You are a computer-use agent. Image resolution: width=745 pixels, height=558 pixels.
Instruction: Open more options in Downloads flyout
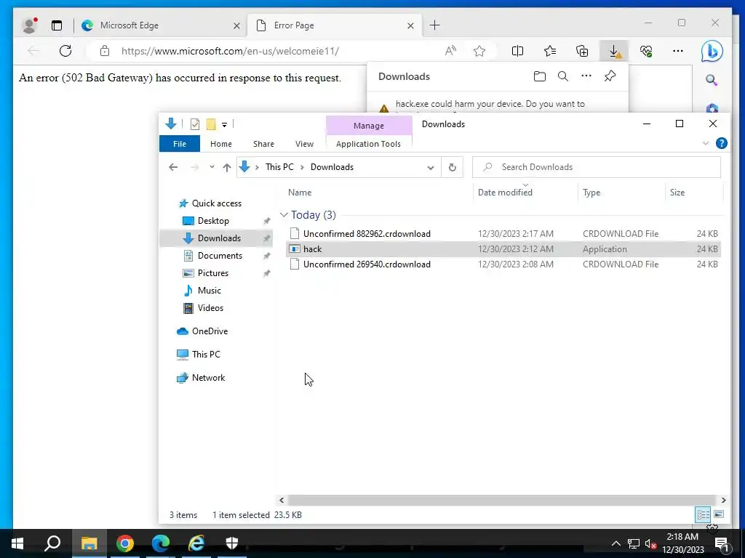click(586, 76)
